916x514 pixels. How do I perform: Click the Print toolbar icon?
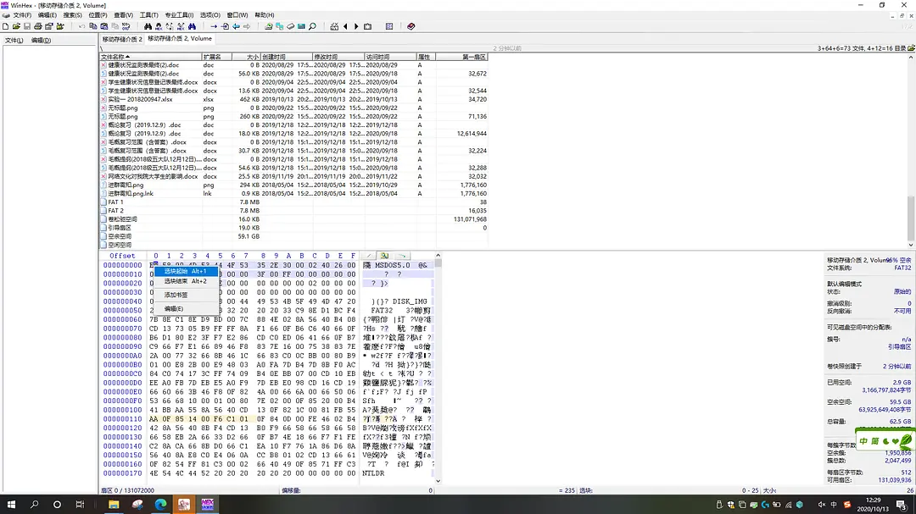[x=38, y=26]
